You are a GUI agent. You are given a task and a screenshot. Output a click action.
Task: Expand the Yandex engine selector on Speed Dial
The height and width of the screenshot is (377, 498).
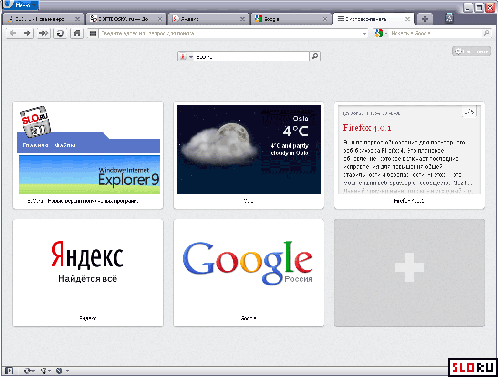click(x=186, y=57)
